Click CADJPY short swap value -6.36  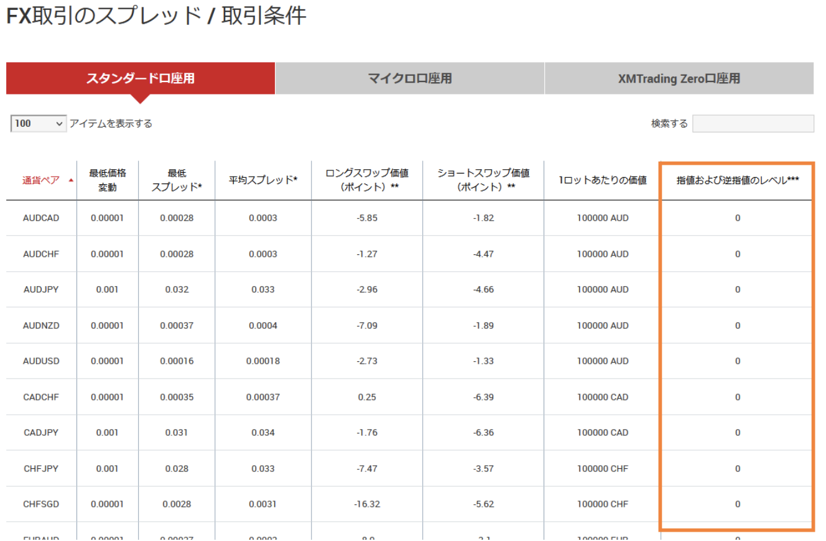click(x=483, y=433)
